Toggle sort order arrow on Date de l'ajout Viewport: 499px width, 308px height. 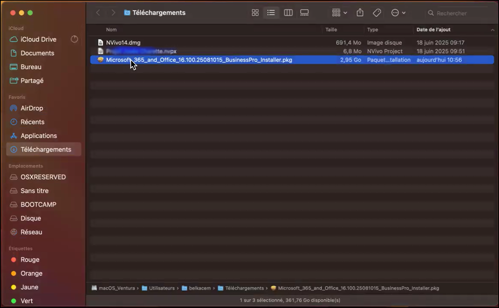492,30
